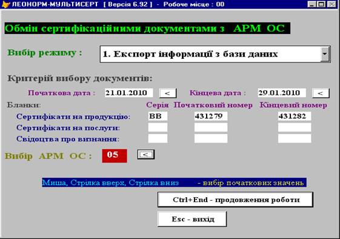Click Кінцевий номер field for Сертифікати на послуги
Screen dimensions: 340x239
(x=295, y=127)
